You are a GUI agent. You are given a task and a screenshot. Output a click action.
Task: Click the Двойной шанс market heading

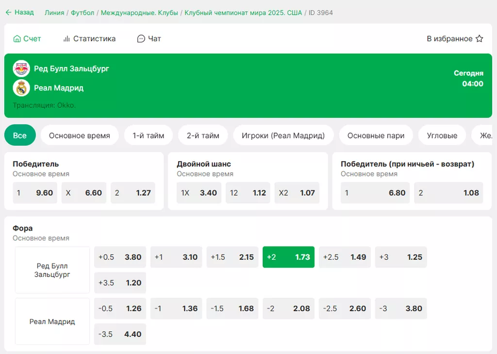[x=204, y=164]
